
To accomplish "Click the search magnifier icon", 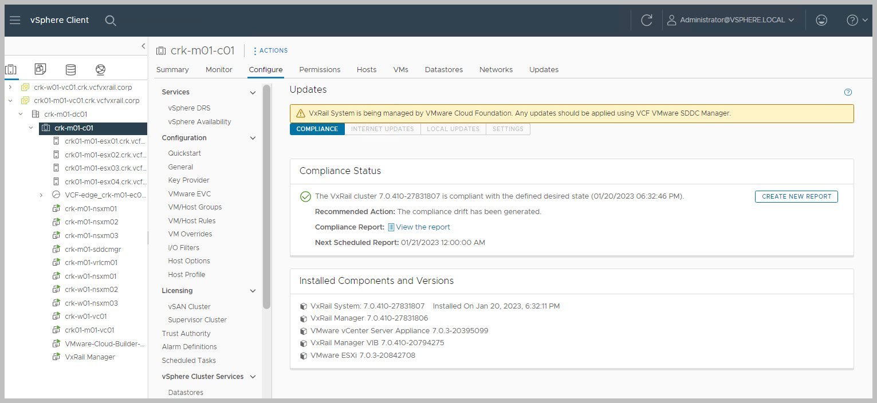I will [111, 21].
